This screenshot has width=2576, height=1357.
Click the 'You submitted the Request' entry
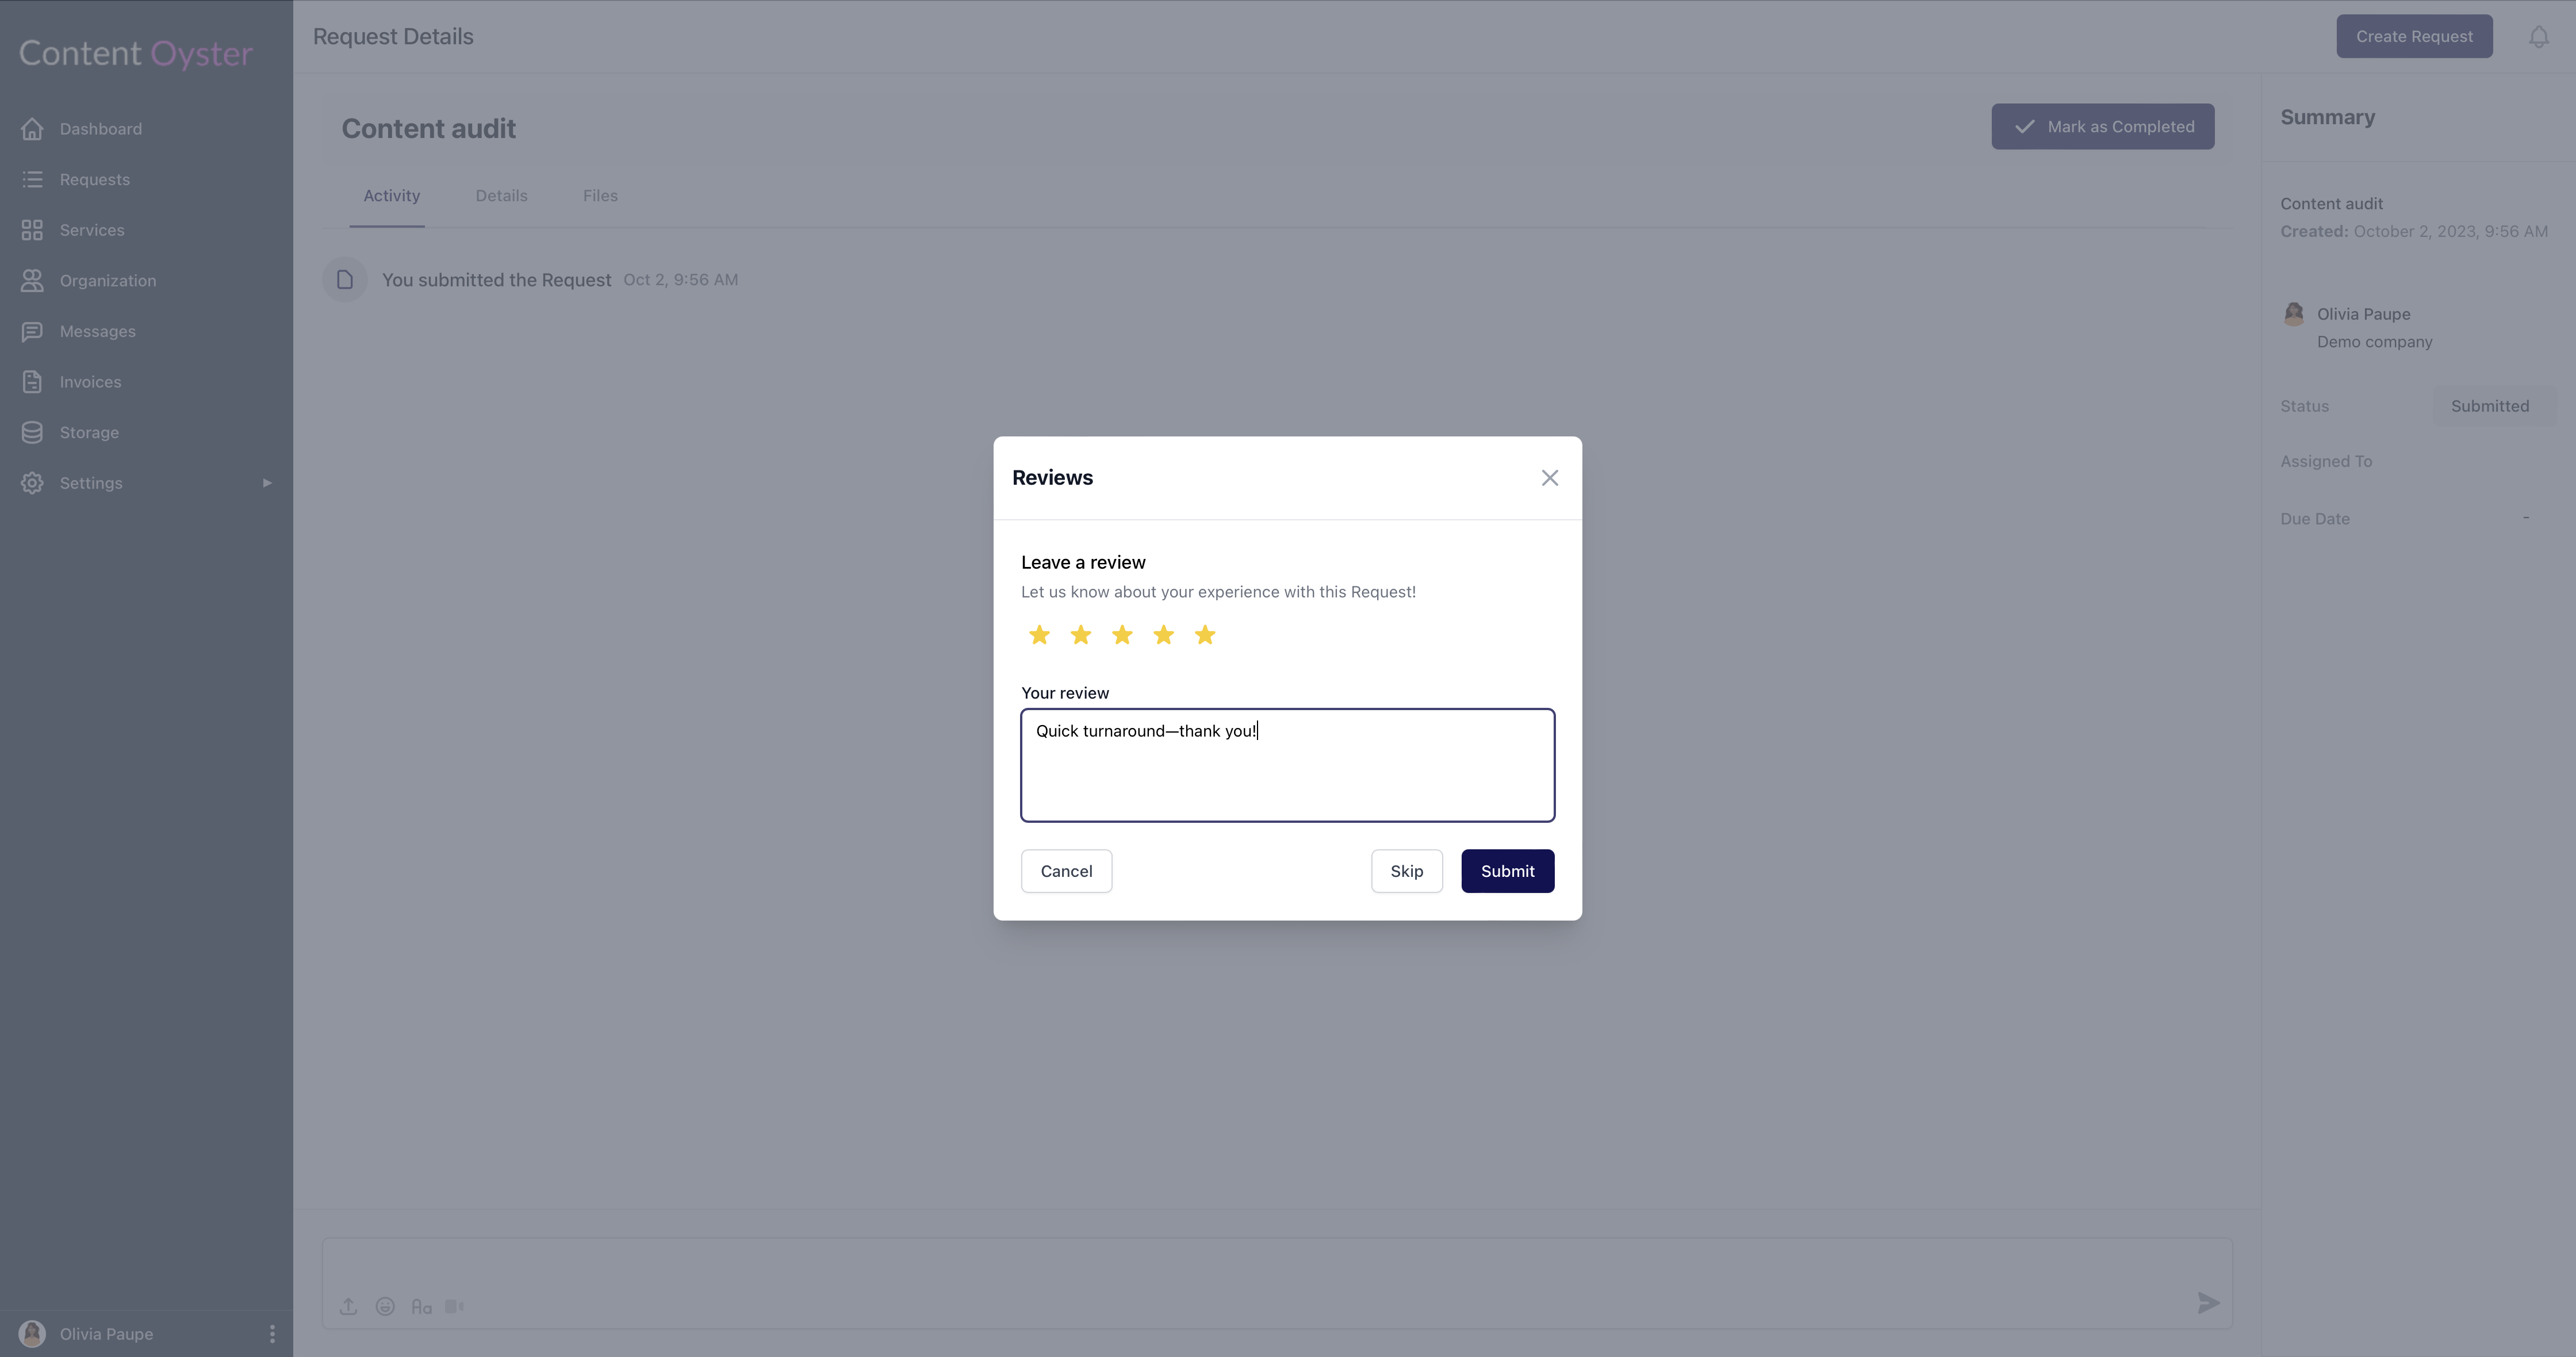point(496,280)
